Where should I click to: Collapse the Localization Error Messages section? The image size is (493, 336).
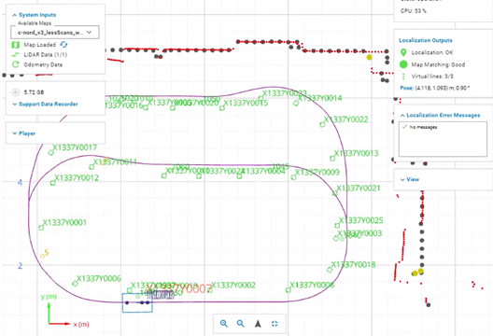(440, 115)
